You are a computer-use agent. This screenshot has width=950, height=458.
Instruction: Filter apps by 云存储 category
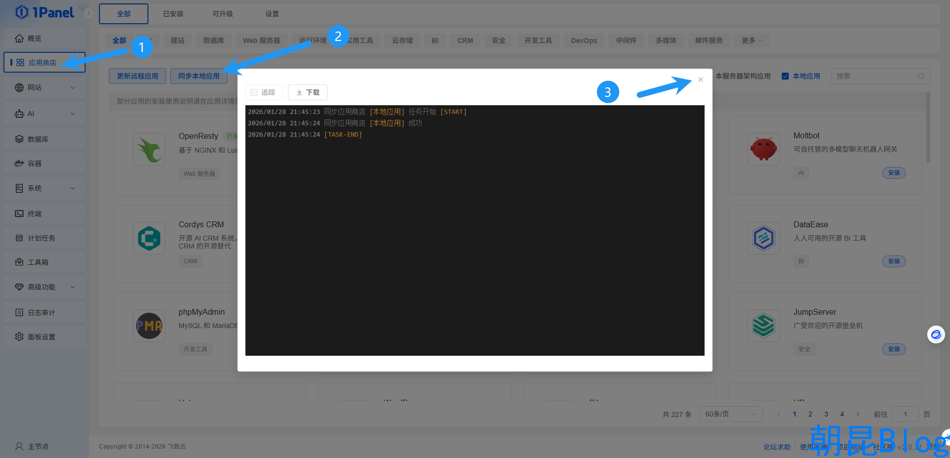[402, 41]
